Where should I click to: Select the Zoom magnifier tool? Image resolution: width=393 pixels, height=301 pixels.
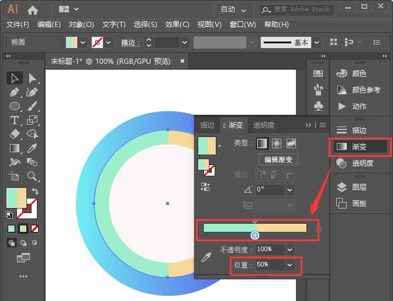pyautogui.click(x=33, y=176)
